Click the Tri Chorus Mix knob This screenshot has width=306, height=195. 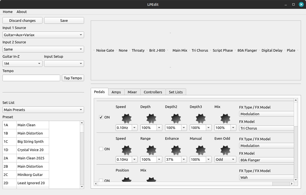click(225, 118)
